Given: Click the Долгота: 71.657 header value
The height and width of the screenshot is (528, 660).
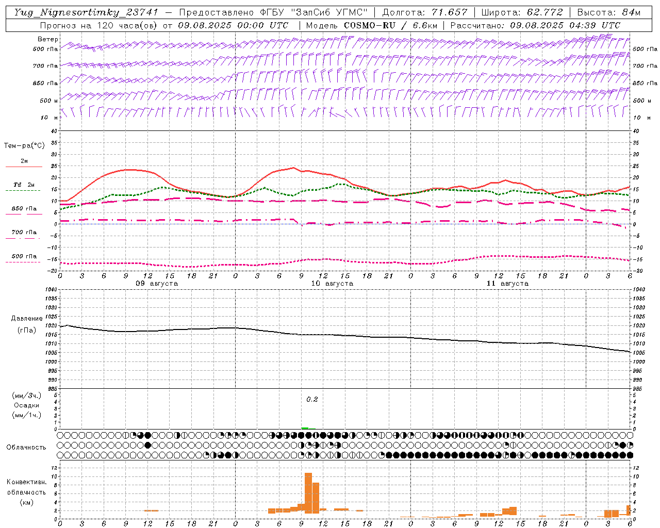Looking at the screenshot, I should 425,12.
